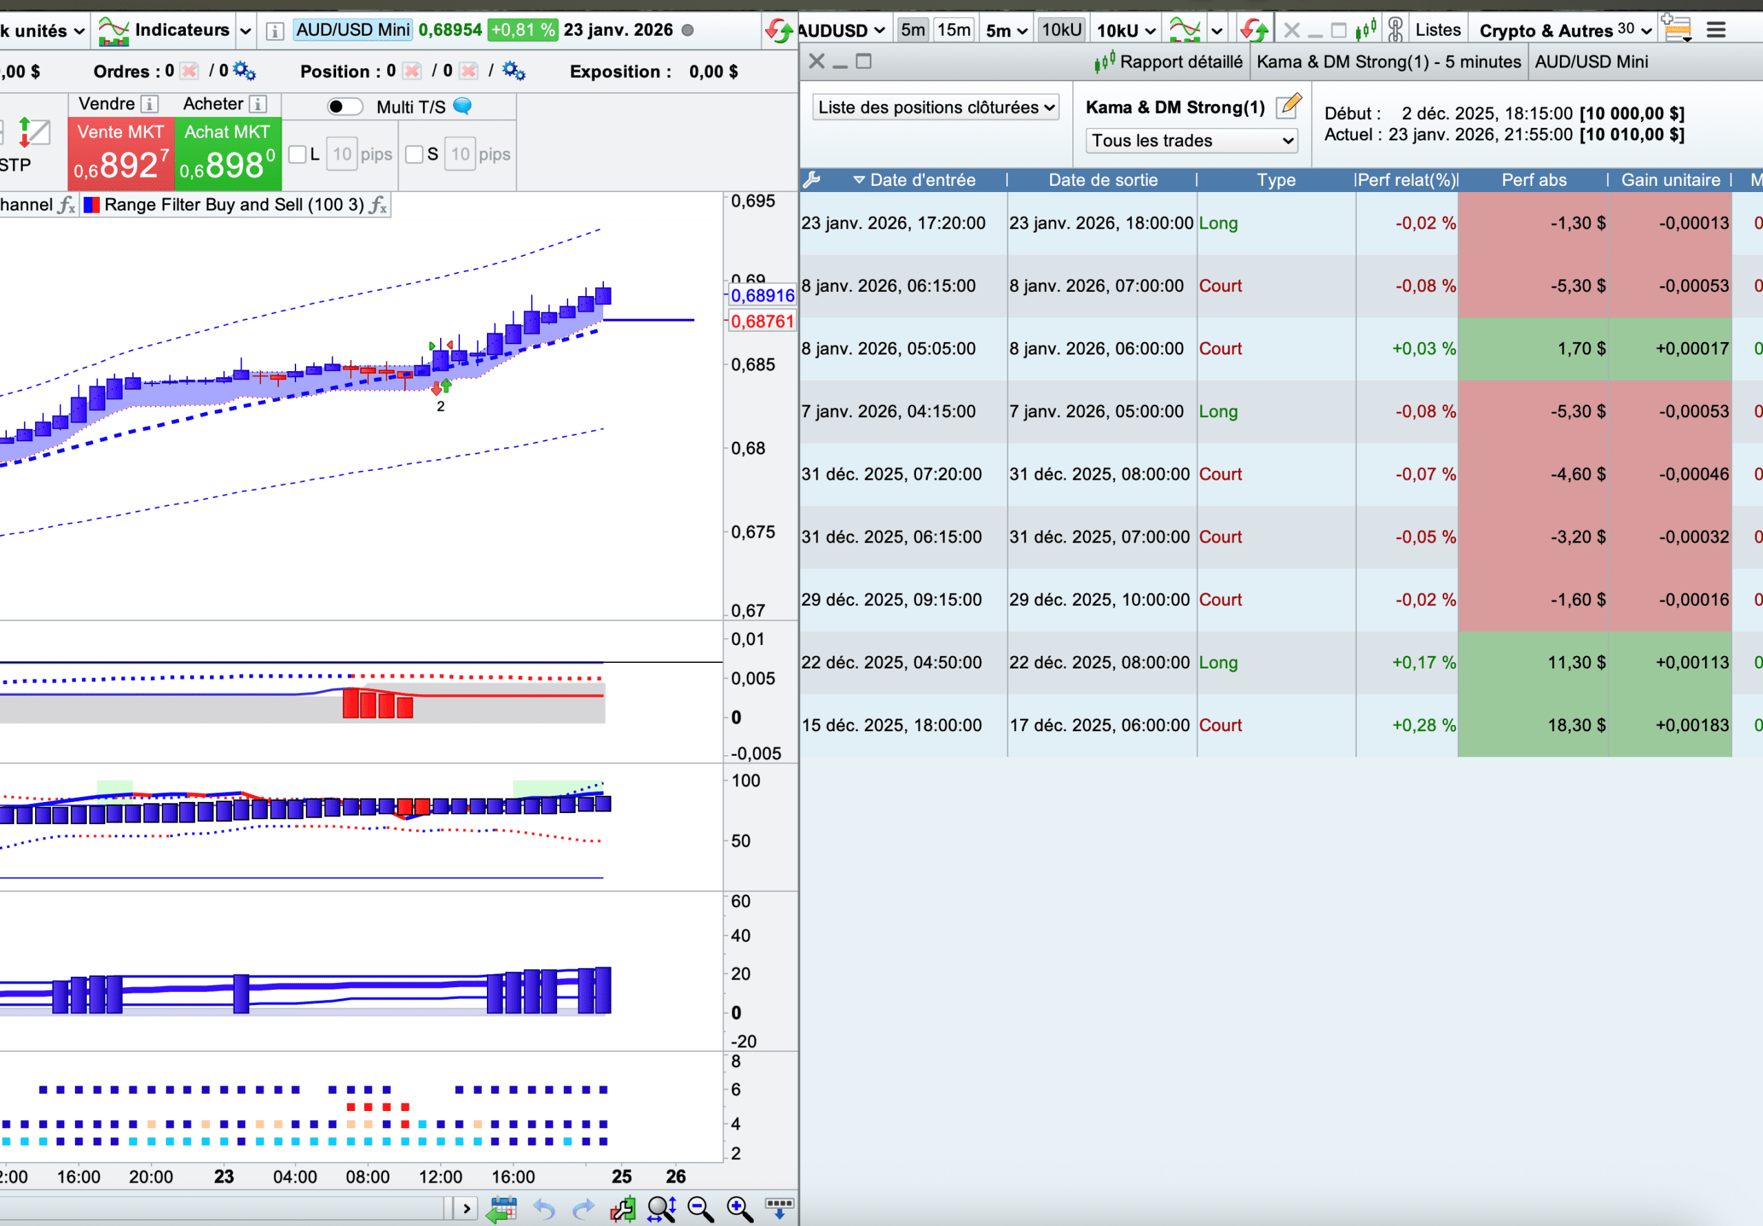Open chart settings wrench candlestick icon
1763x1226 pixels.
623,1209
